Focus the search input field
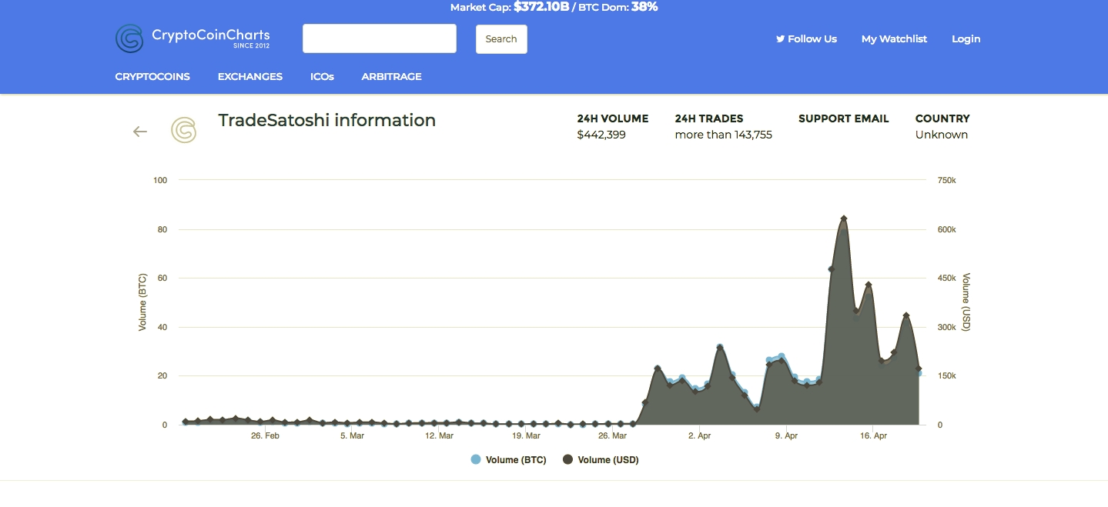The image size is (1108, 507). tap(380, 38)
